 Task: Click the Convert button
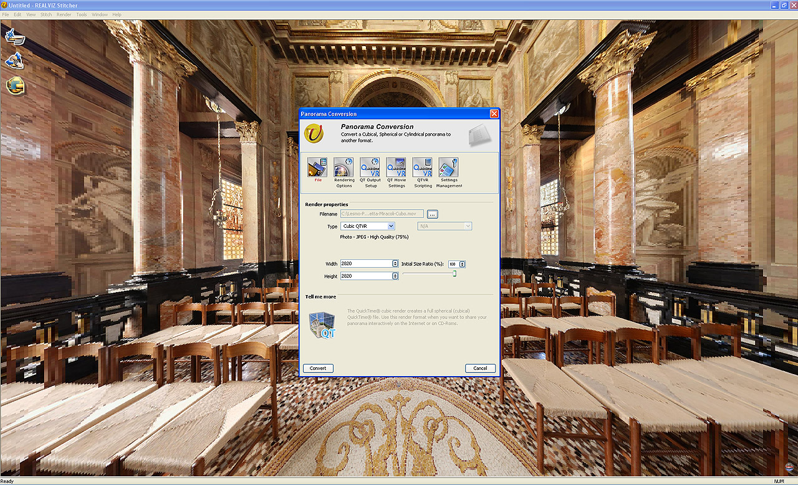318,368
